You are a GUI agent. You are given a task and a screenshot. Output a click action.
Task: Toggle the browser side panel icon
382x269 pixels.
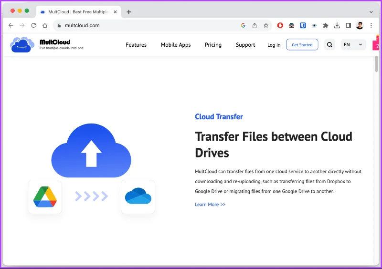(x=349, y=25)
